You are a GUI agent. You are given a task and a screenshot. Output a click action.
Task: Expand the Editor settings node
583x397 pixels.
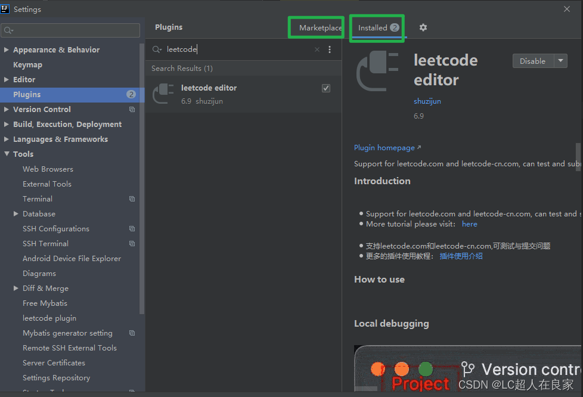point(7,79)
